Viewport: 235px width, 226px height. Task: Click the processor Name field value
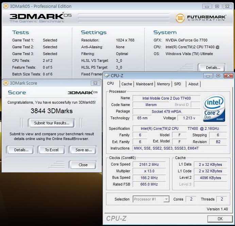tap(166, 98)
